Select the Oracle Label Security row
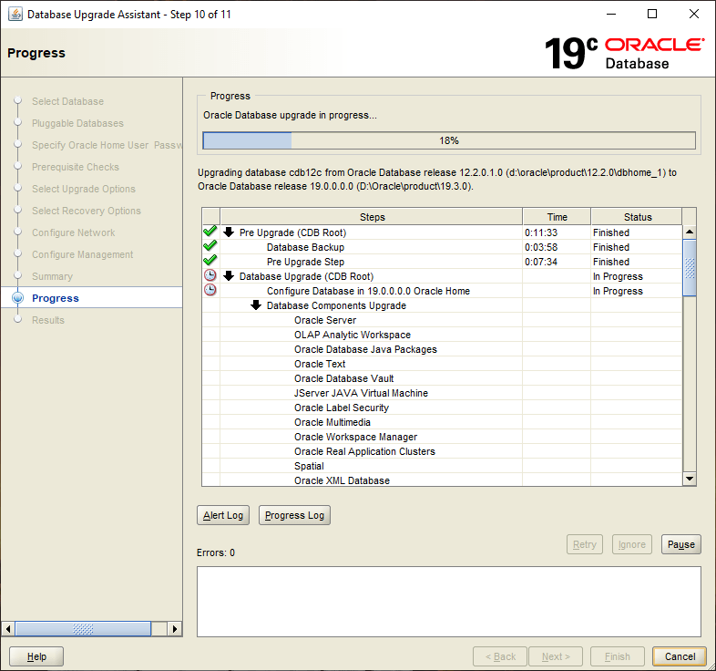 [x=442, y=408]
